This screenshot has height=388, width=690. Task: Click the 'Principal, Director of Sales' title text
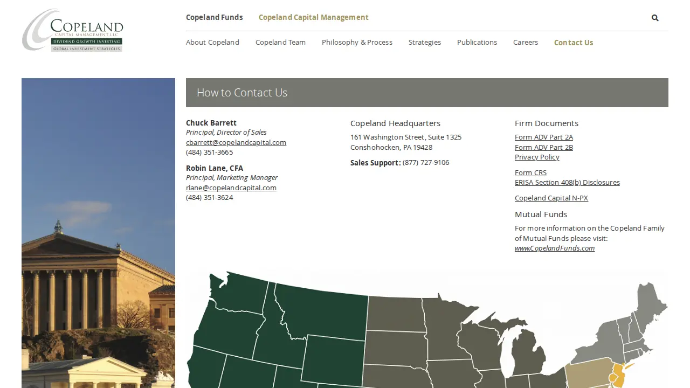pyautogui.click(x=226, y=132)
